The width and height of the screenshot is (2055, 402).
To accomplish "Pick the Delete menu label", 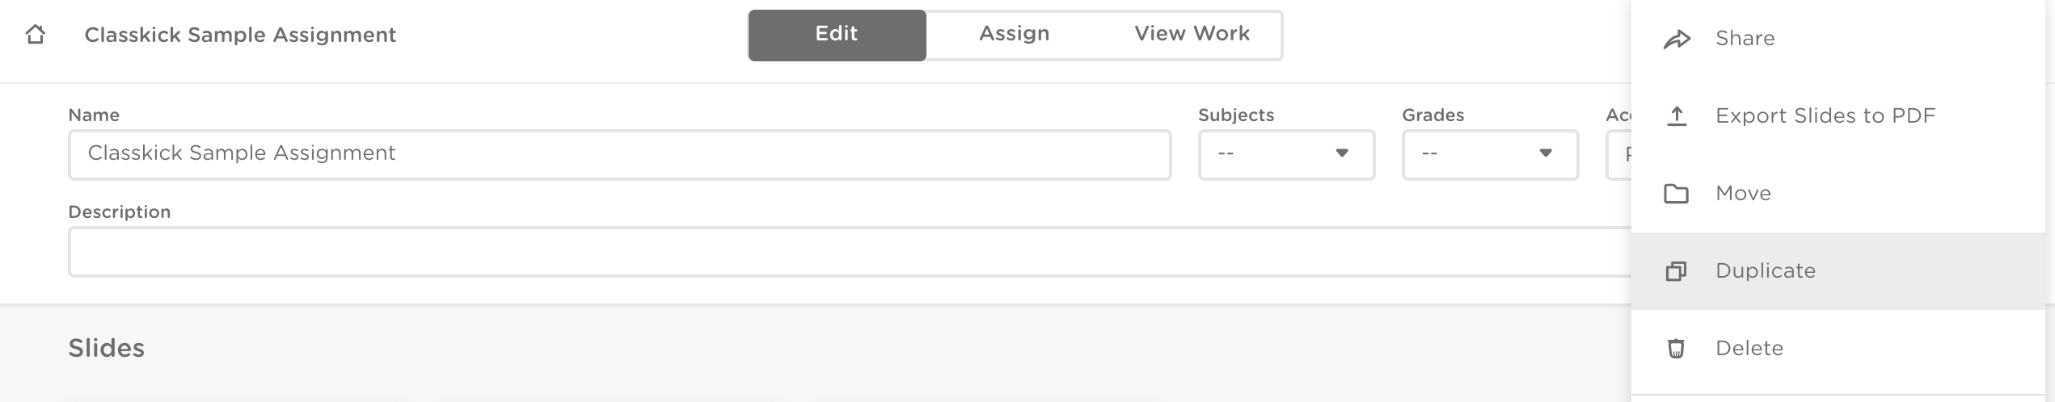I will 1749,349.
